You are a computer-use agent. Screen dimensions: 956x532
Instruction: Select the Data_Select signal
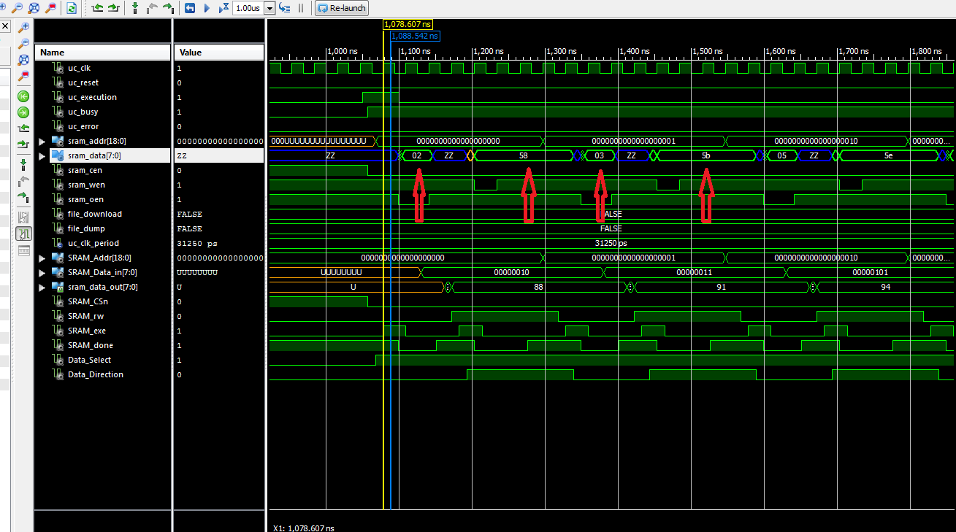90,360
